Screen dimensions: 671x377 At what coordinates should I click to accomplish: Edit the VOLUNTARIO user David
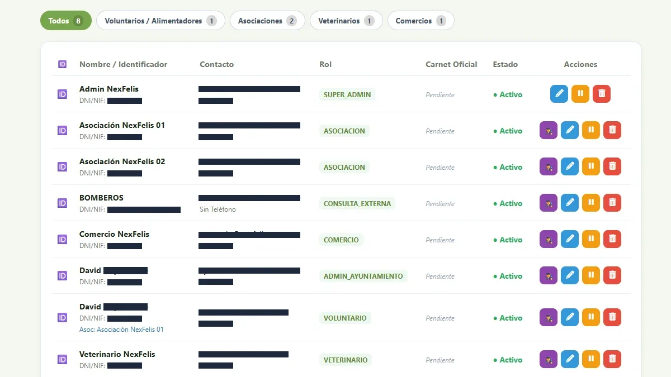coord(570,317)
